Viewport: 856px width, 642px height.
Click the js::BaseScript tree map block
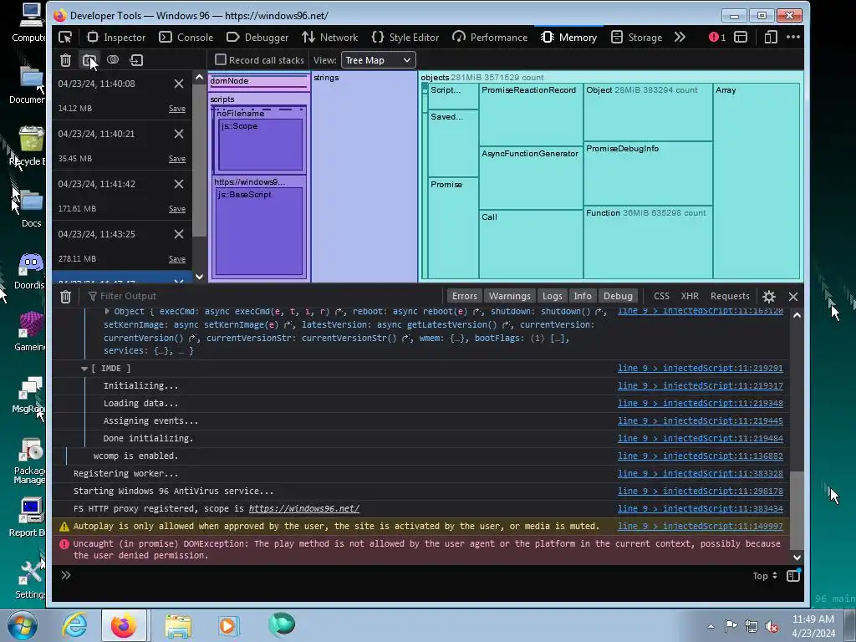(259, 232)
